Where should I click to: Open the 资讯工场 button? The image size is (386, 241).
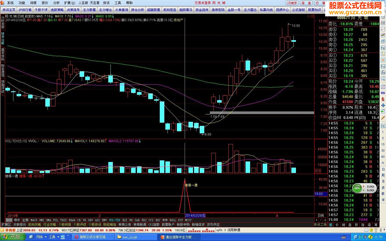(x=320, y=225)
